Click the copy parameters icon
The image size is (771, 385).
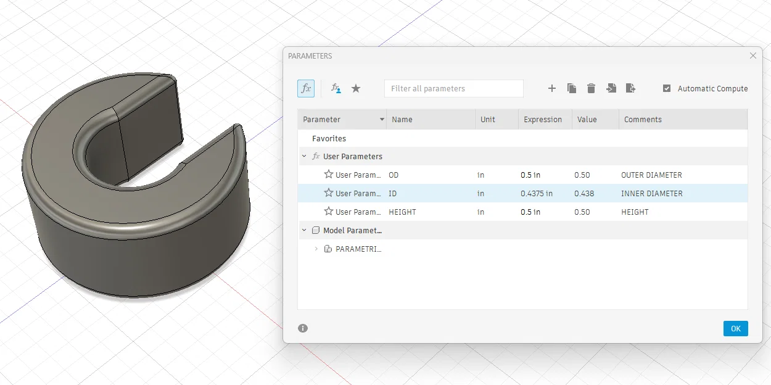coord(572,88)
